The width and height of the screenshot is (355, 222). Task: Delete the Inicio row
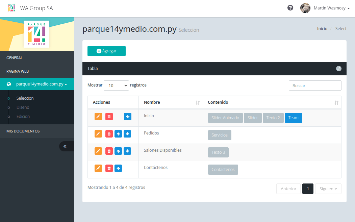[109, 117]
